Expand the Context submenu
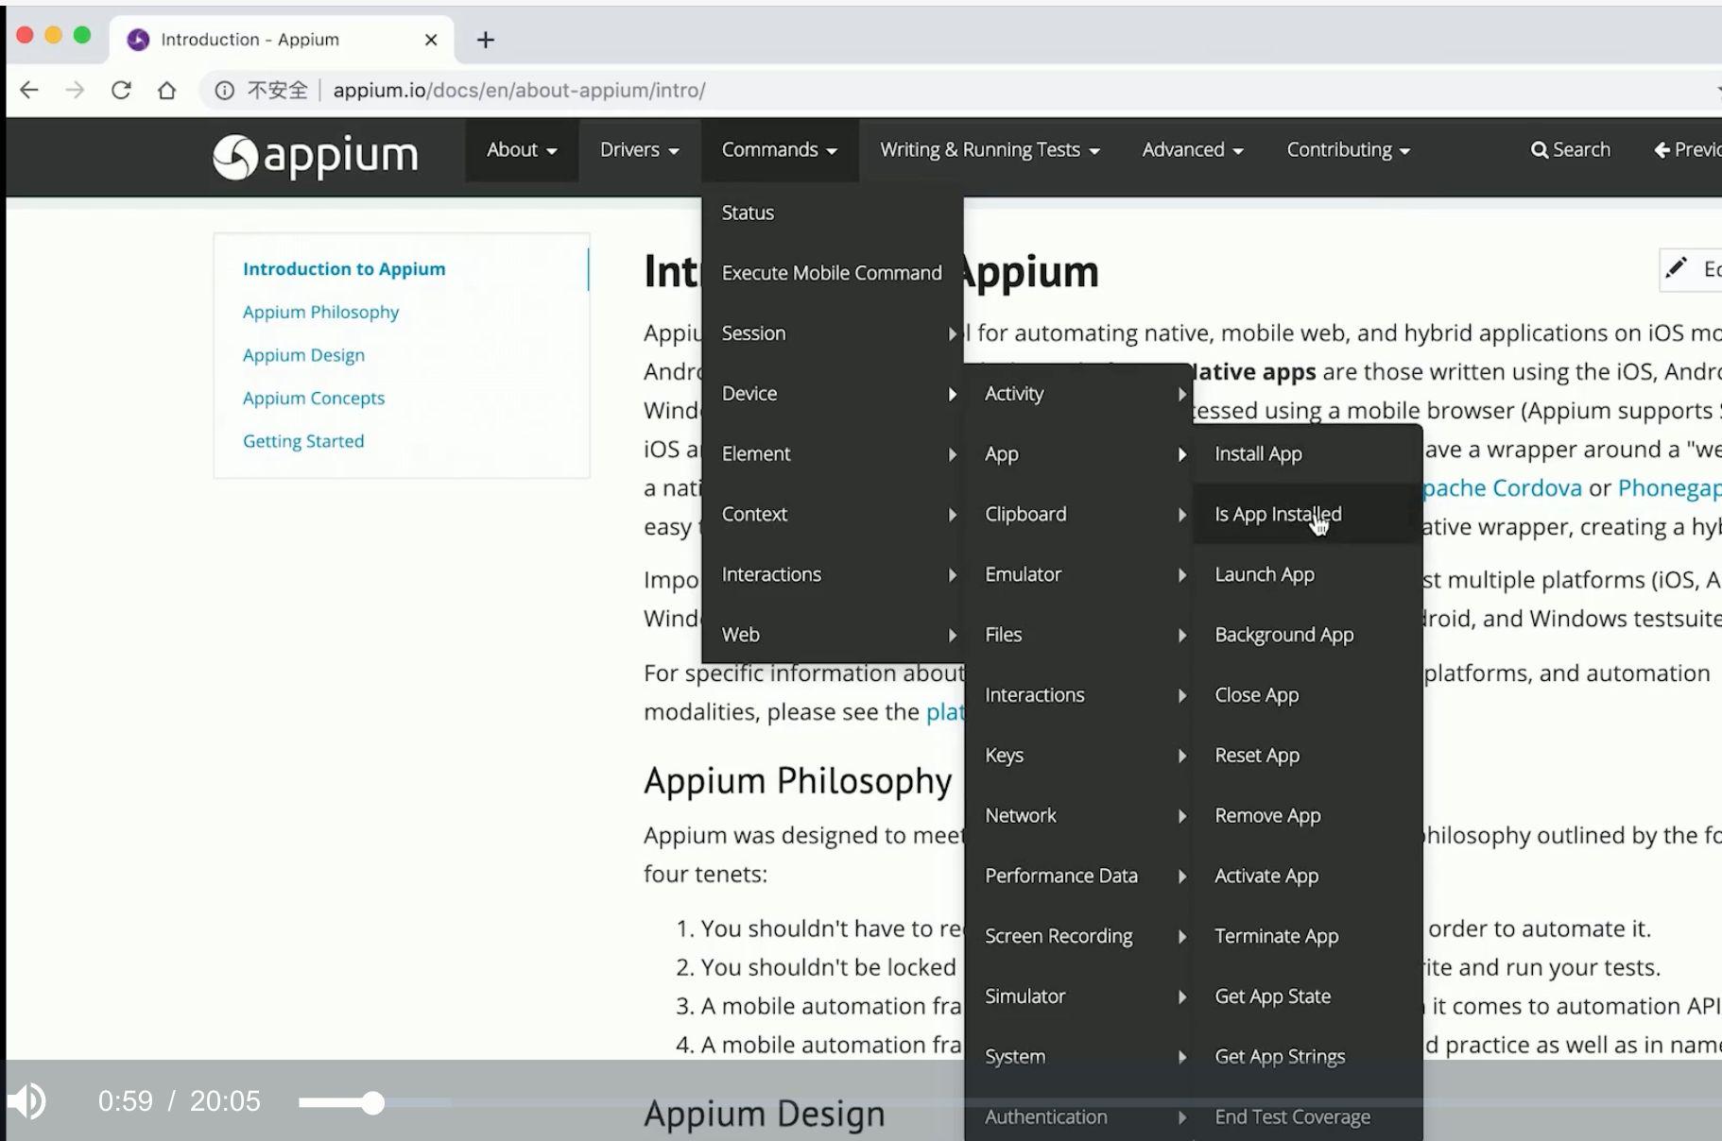 coord(833,515)
